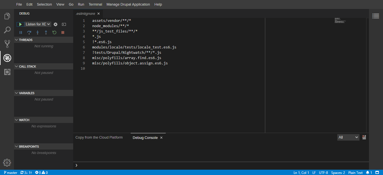The width and height of the screenshot is (383, 175).
Task: Restart the debugger
Action: 54,32
